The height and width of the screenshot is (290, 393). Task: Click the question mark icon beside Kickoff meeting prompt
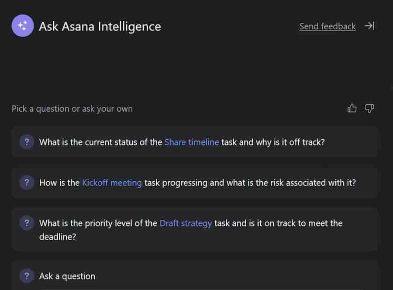27,183
